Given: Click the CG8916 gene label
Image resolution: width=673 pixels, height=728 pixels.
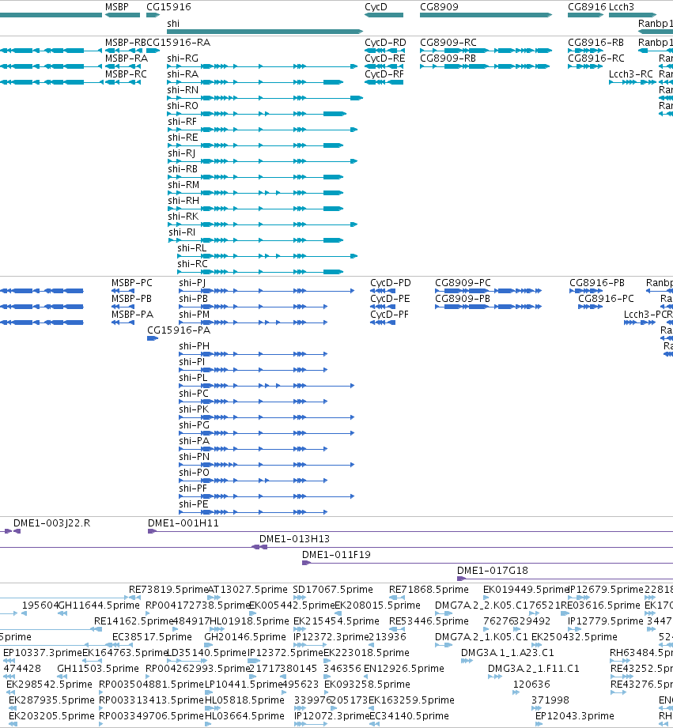Looking at the screenshot, I should click(x=587, y=7).
